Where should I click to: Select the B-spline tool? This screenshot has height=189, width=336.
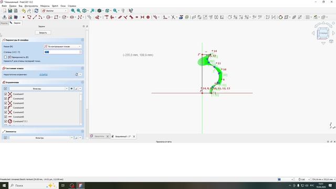click(80, 17)
